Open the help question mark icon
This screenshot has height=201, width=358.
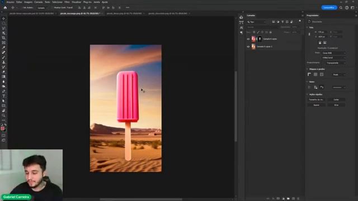[347, 7]
